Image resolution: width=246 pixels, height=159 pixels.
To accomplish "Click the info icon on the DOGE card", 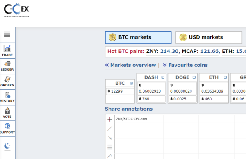I will point(194,77).
